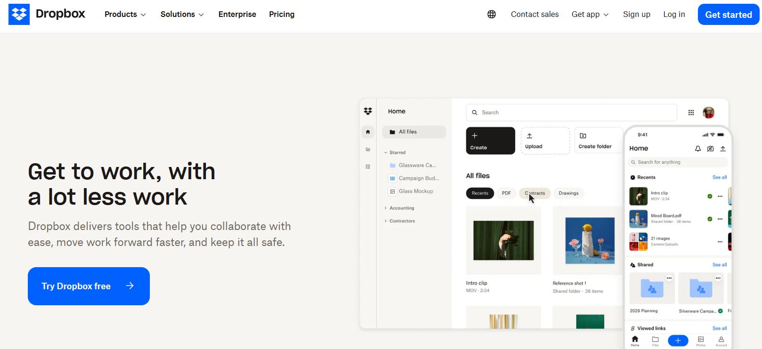Open the Mood Board.pdf thumbnail on phone
This screenshot has width=762, height=349.
[x=639, y=219]
